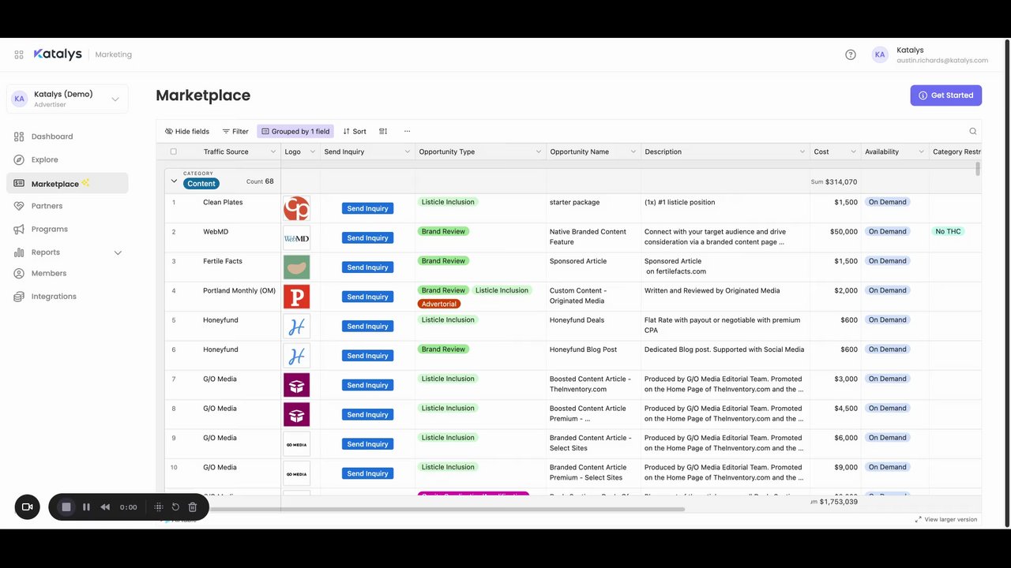Open Logo column dropdown arrow
This screenshot has width=1011, height=568.
click(312, 151)
